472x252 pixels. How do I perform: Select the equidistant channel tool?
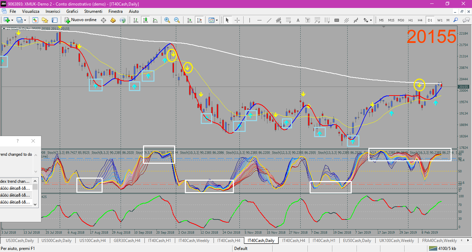click(x=279, y=20)
